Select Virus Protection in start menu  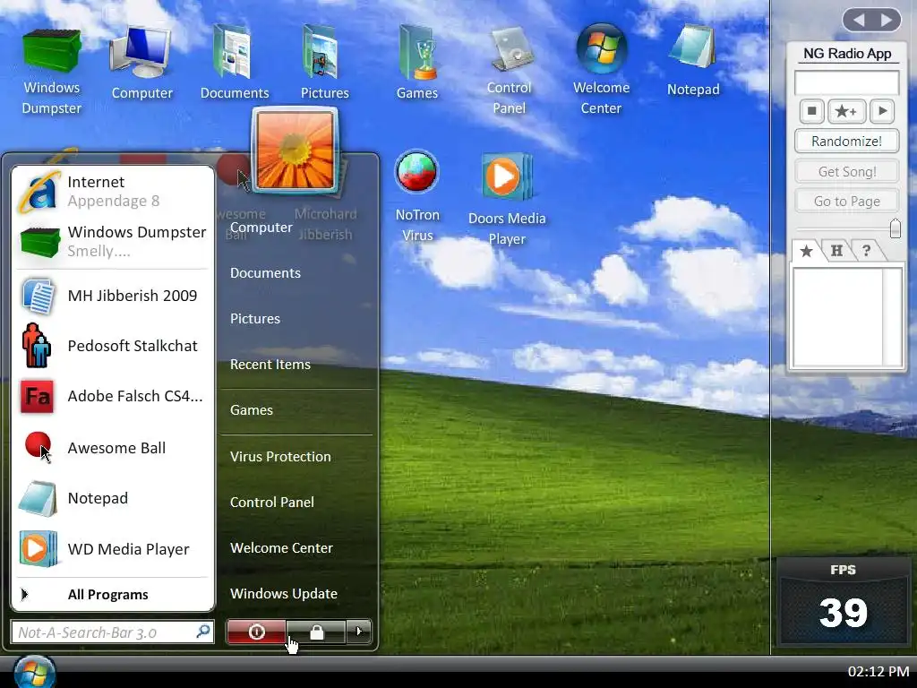280,456
